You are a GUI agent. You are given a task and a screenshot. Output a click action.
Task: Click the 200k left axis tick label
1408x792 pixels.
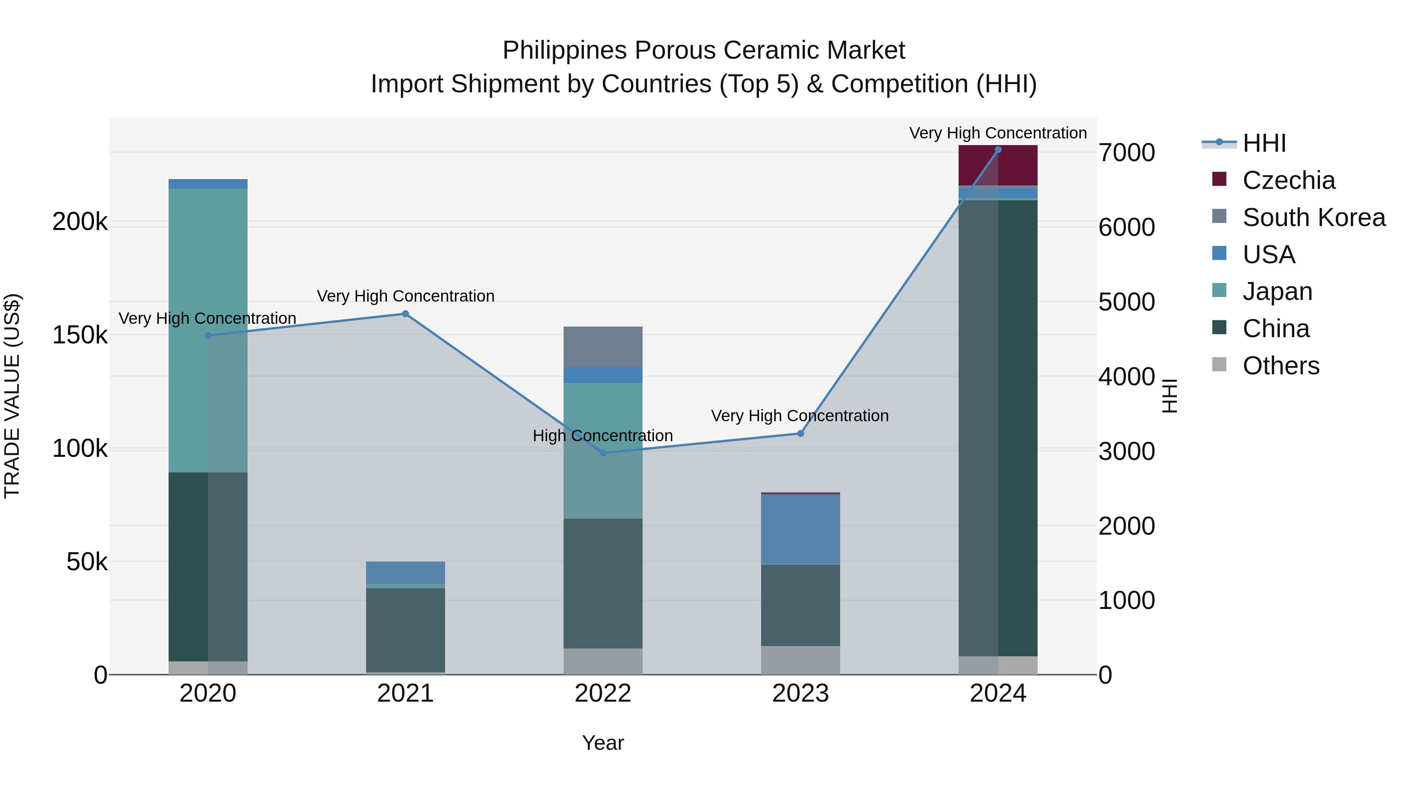(80, 222)
